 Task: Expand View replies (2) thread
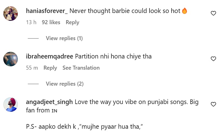pos(64,84)
